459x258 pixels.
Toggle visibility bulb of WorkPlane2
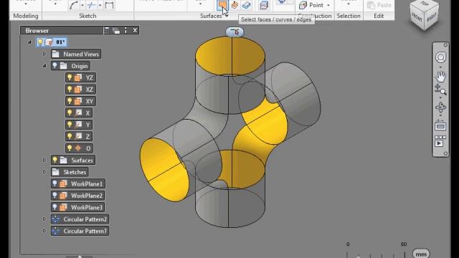[55, 196]
